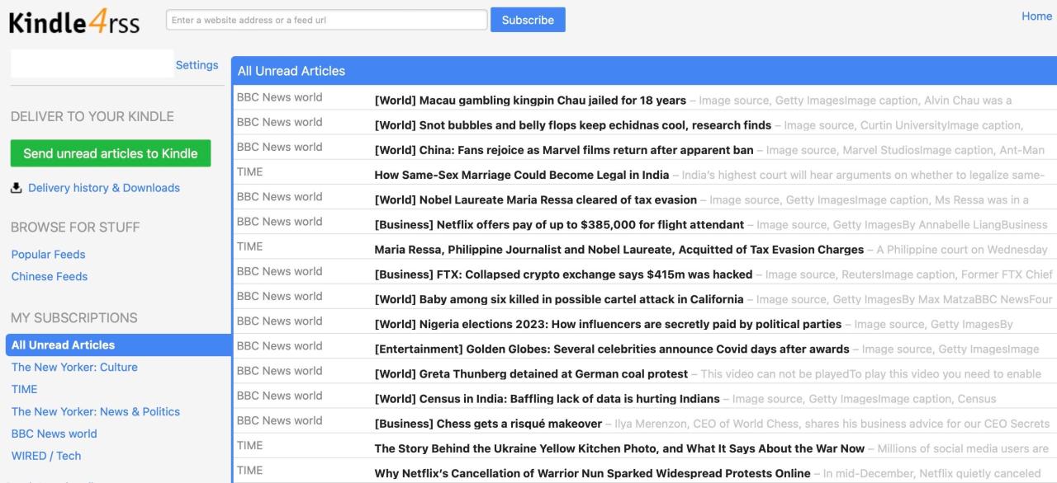Open FTX collapsed crypto exchange article
The height and width of the screenshot is (483, 1057).
[x=563, y=274]
